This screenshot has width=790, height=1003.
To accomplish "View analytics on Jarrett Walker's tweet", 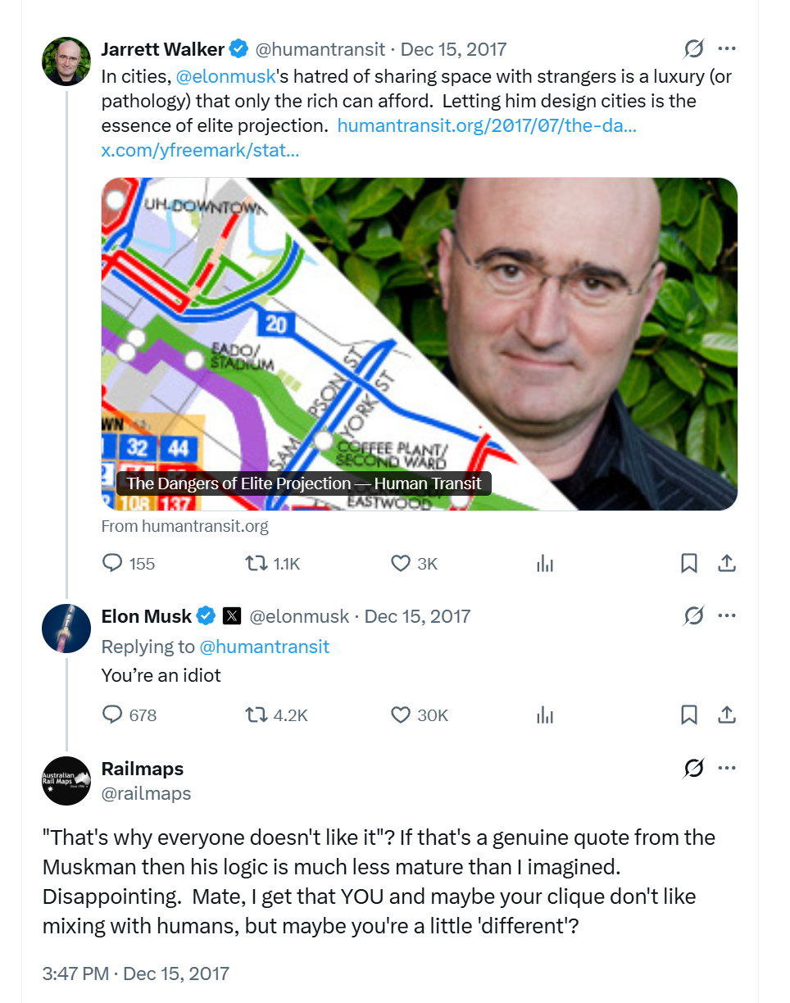I will (545, 563).
